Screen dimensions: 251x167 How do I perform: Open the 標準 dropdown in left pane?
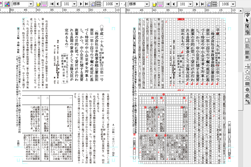31,4
